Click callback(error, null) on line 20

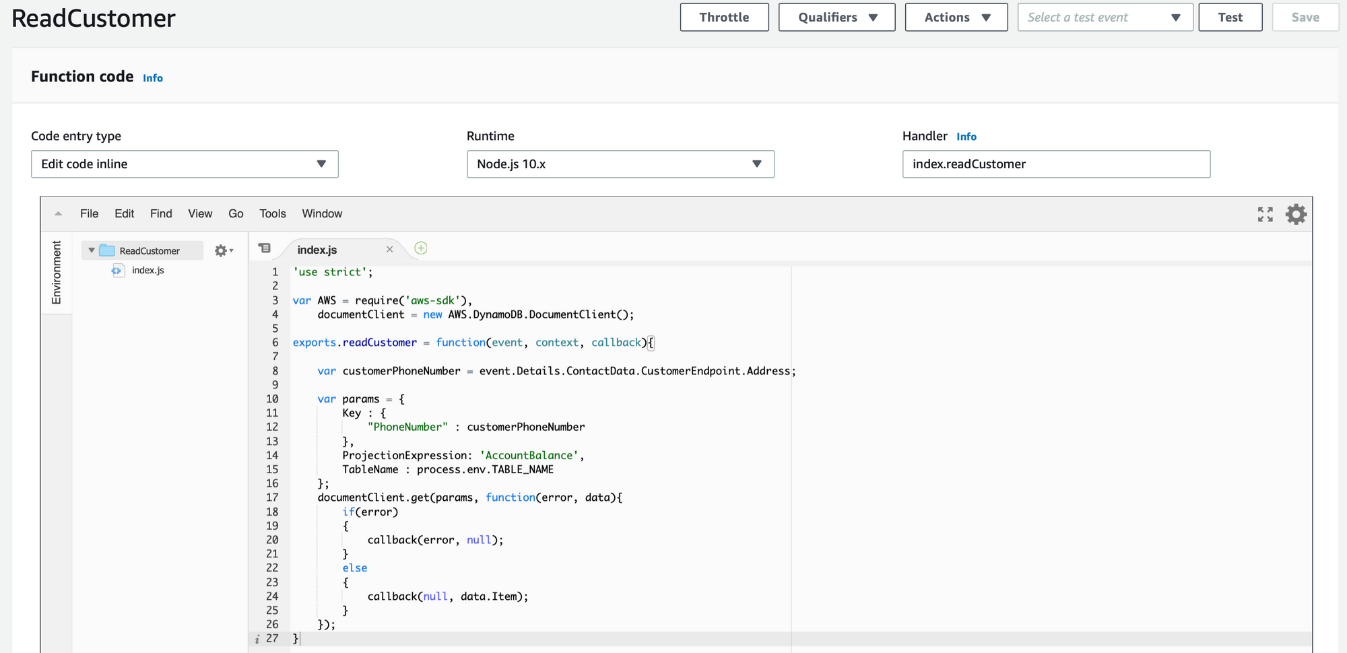[x=432, y=540]
